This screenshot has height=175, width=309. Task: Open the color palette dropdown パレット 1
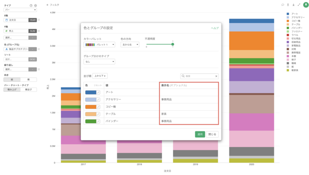click(99, 45)
